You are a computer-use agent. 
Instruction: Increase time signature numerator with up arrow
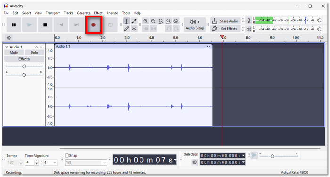point(37,161)
